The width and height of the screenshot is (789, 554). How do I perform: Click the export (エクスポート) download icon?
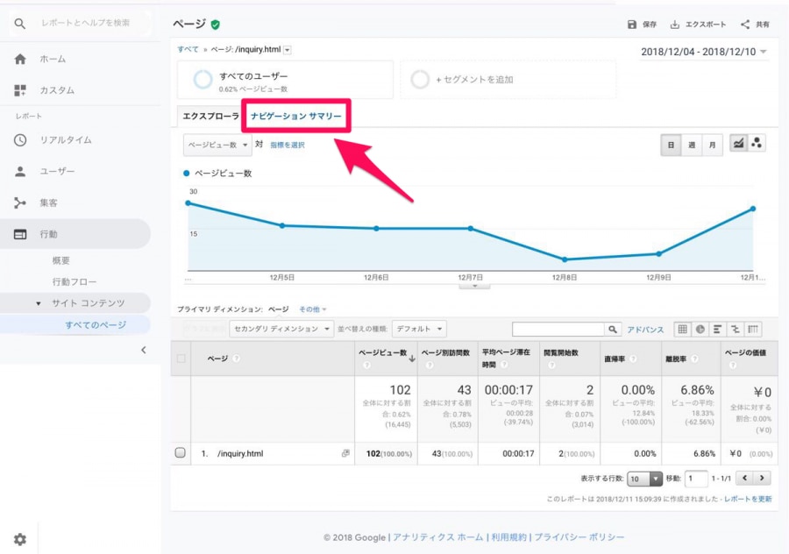pos(675,25)
